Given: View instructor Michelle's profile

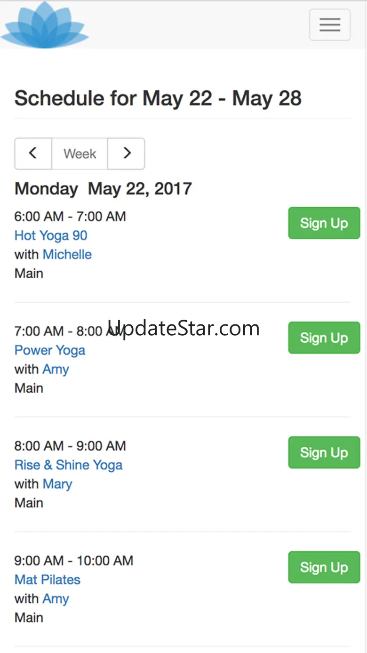Looking at the screenshot, I should tap(67, 255).
